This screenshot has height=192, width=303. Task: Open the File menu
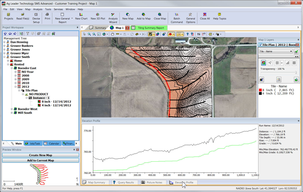[x=5, y=9]
